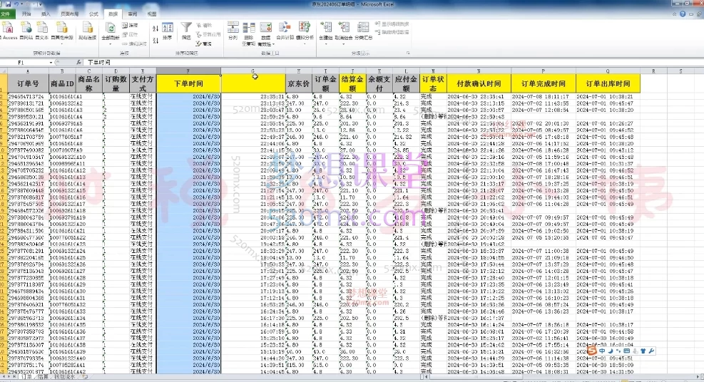Toggle the Filter (筛选) funnel

tap(186, 31)
